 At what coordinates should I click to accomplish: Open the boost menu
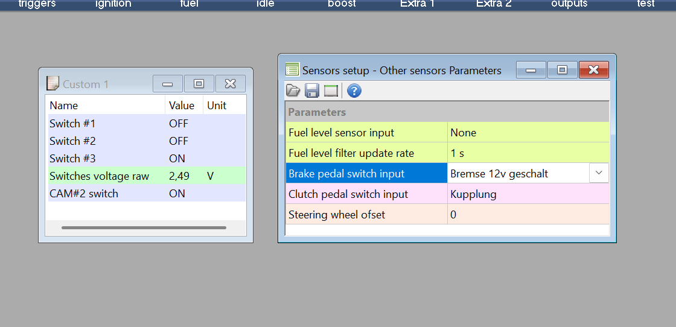(x=342, y=4)
